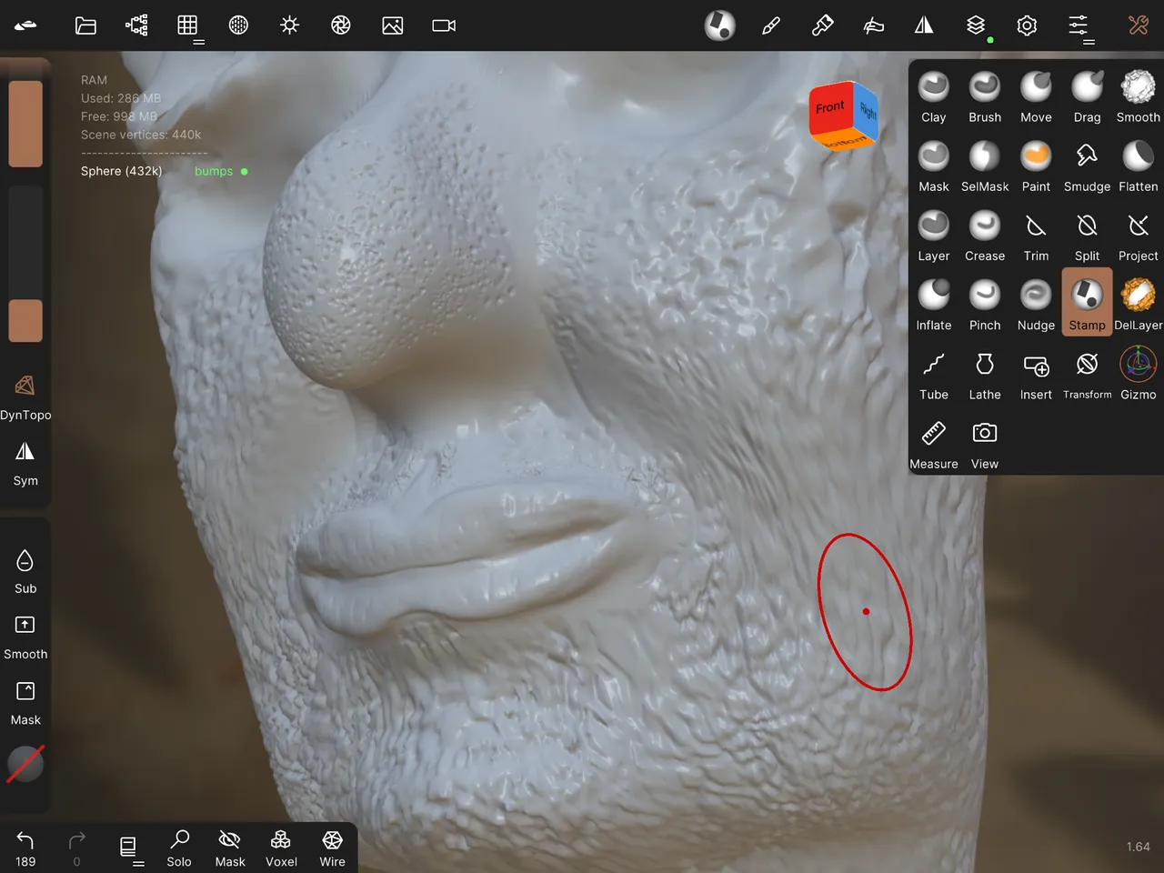
Task: Open the Voxel remesh button
Action: (281, 848)
